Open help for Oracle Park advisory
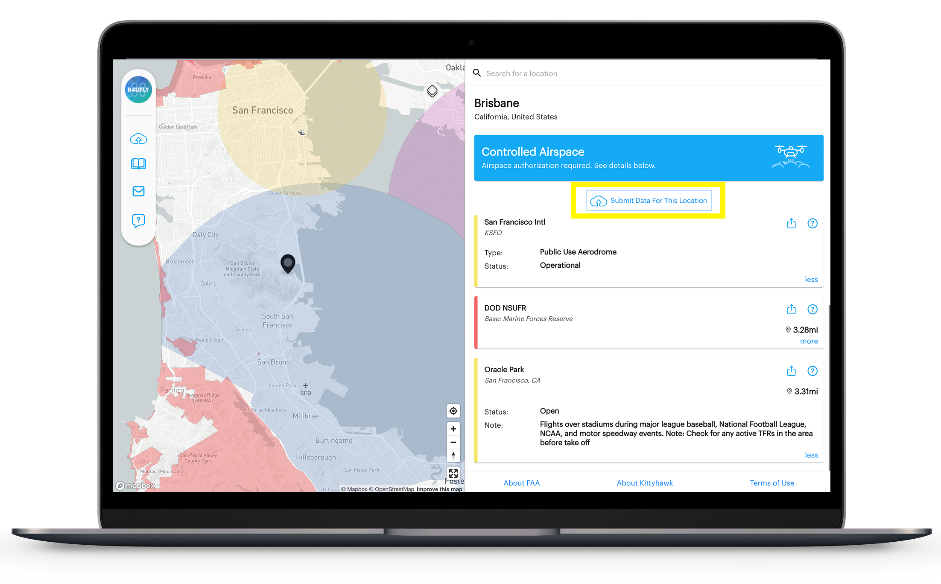The image size is (941, 584). coord(812,371)
